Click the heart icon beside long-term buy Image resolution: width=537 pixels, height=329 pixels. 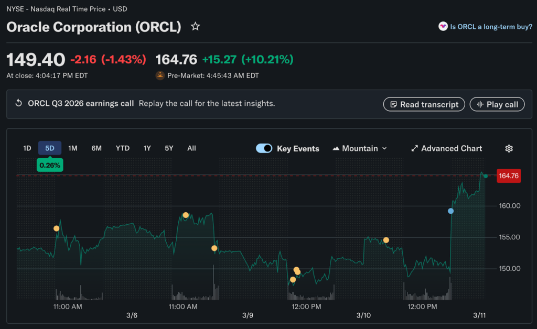tap(443, 26)
